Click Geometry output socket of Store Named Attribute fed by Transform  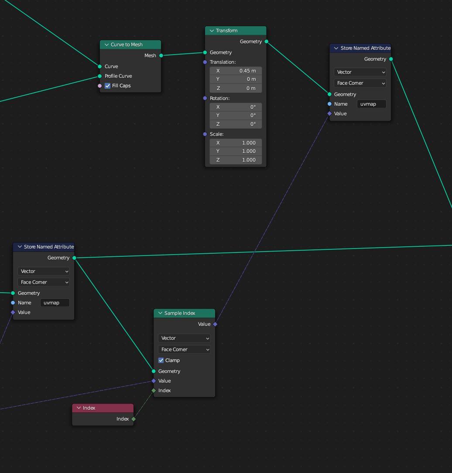391,59
